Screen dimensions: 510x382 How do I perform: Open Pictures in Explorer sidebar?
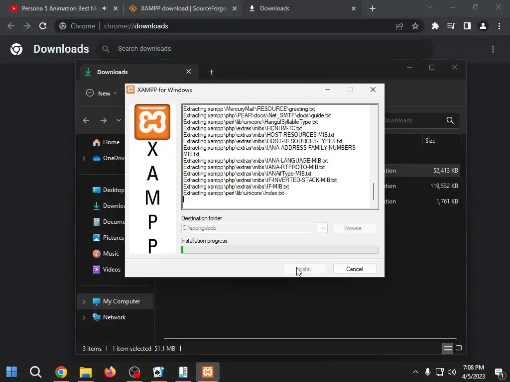coord(109,238)
